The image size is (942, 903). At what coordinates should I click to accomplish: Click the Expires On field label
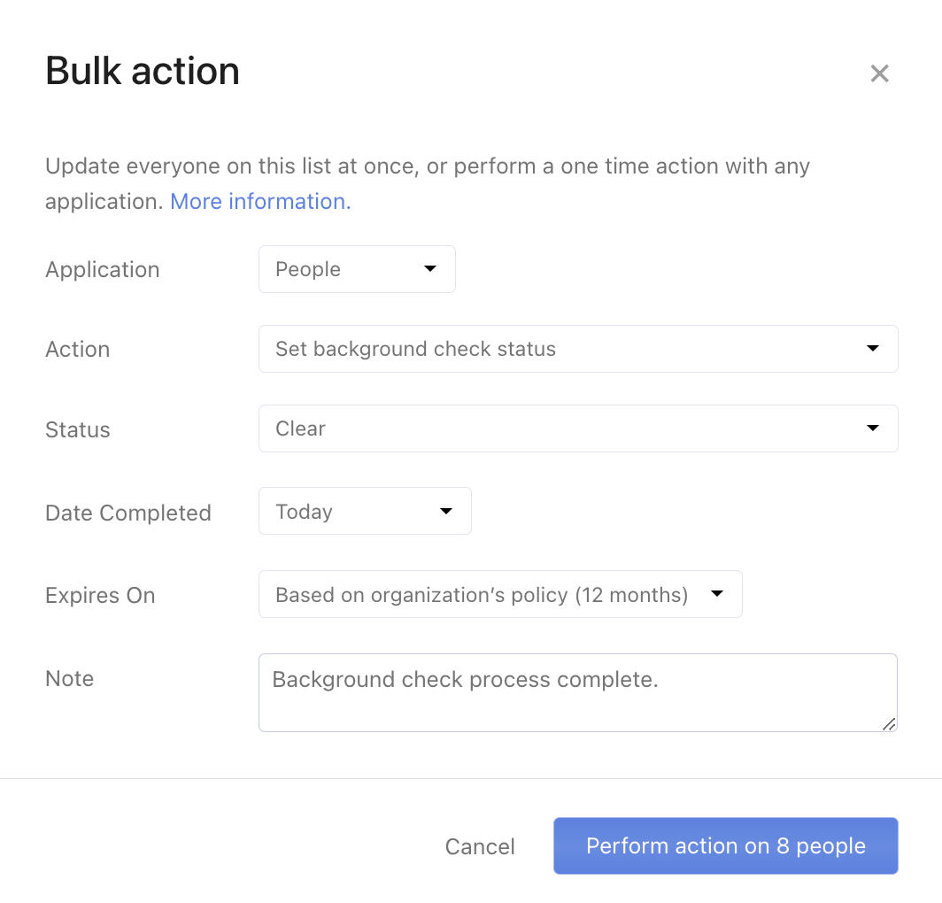point(100,596)
